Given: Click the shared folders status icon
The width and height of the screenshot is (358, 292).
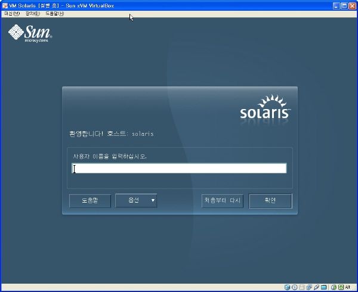Looking at the screenshot, I should coord(324,287).
